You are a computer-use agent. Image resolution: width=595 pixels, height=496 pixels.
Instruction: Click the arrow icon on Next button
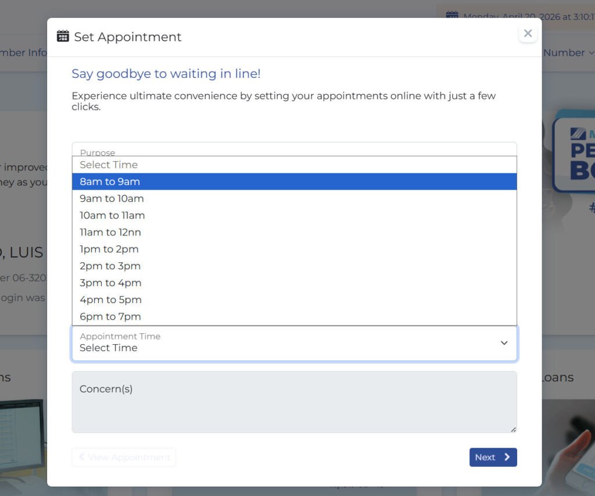pos(507,457)
